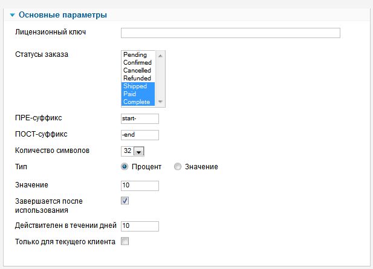
Task: Enable Только для текущего клиента checkbox
Action: 125,242
